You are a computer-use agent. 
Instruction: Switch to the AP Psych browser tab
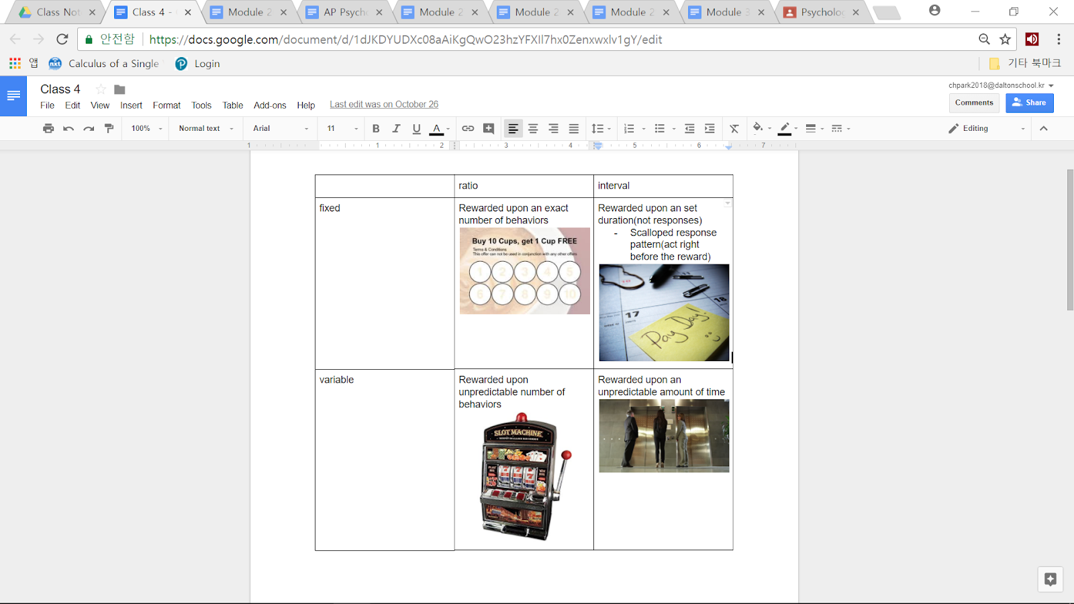(345, 12)
